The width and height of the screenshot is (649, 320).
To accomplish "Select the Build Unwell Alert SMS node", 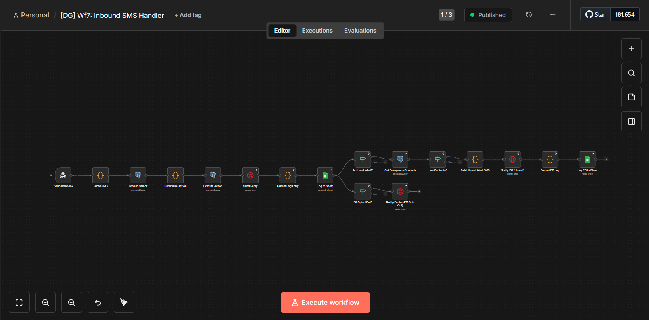I will [x=475, y=159].
